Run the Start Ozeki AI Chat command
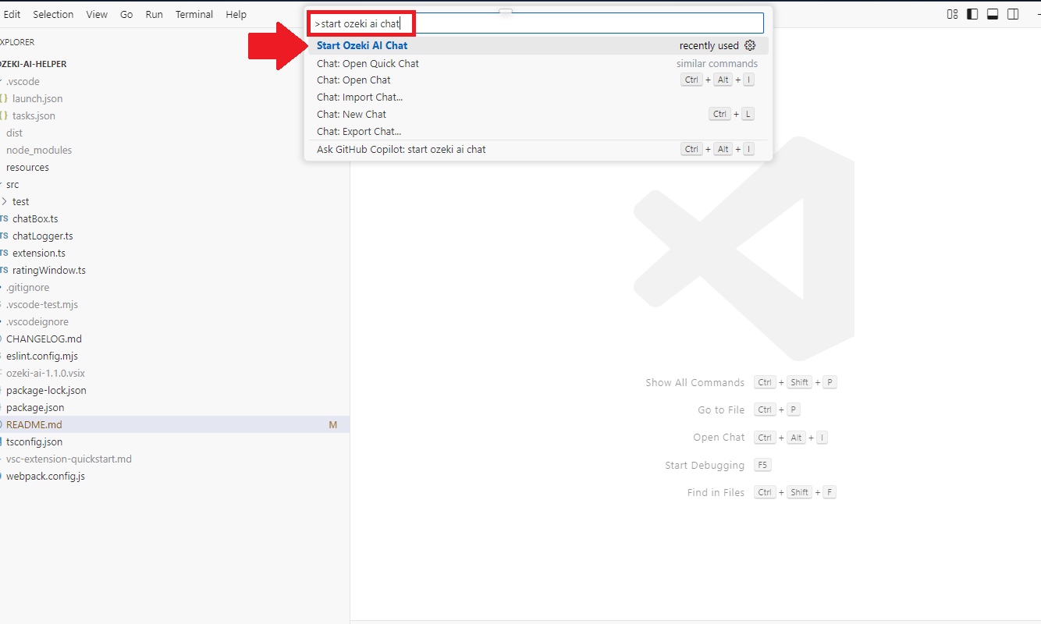This screenshot has width=1041, height=624. point(538,45)
